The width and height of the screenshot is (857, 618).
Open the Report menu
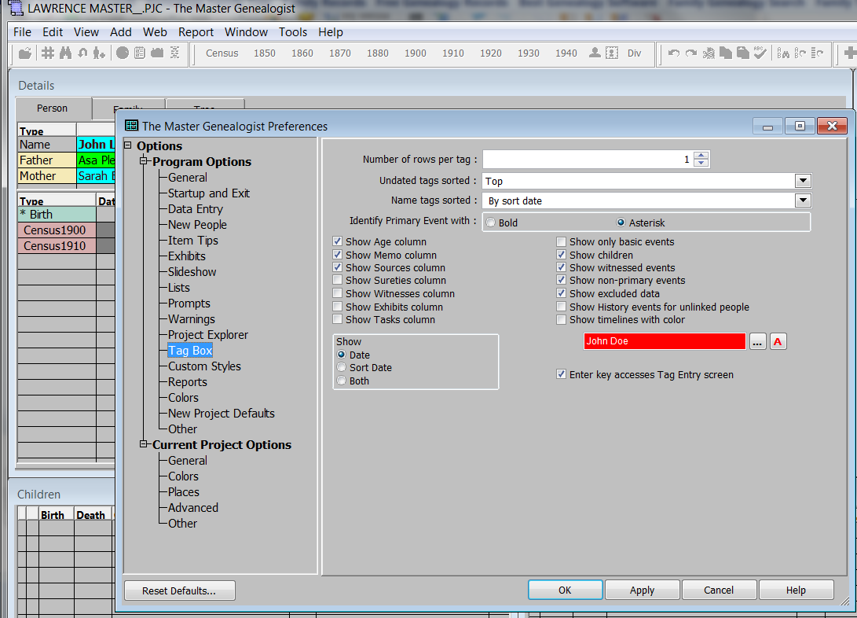(x=196, y=32)
